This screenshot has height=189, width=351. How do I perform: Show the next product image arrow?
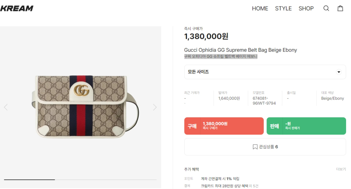coord(155,107)
